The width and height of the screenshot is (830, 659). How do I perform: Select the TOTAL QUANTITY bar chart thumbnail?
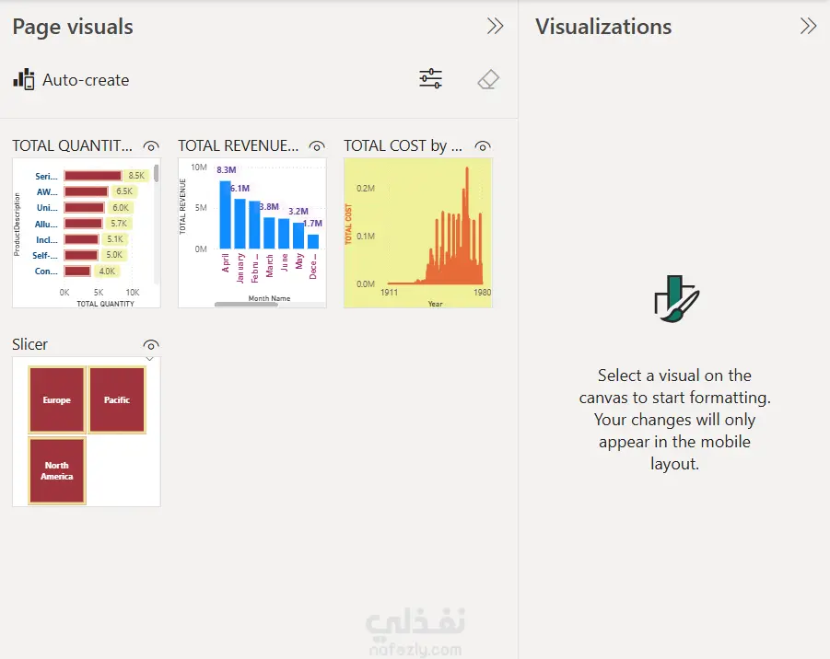tap(83, 230)
